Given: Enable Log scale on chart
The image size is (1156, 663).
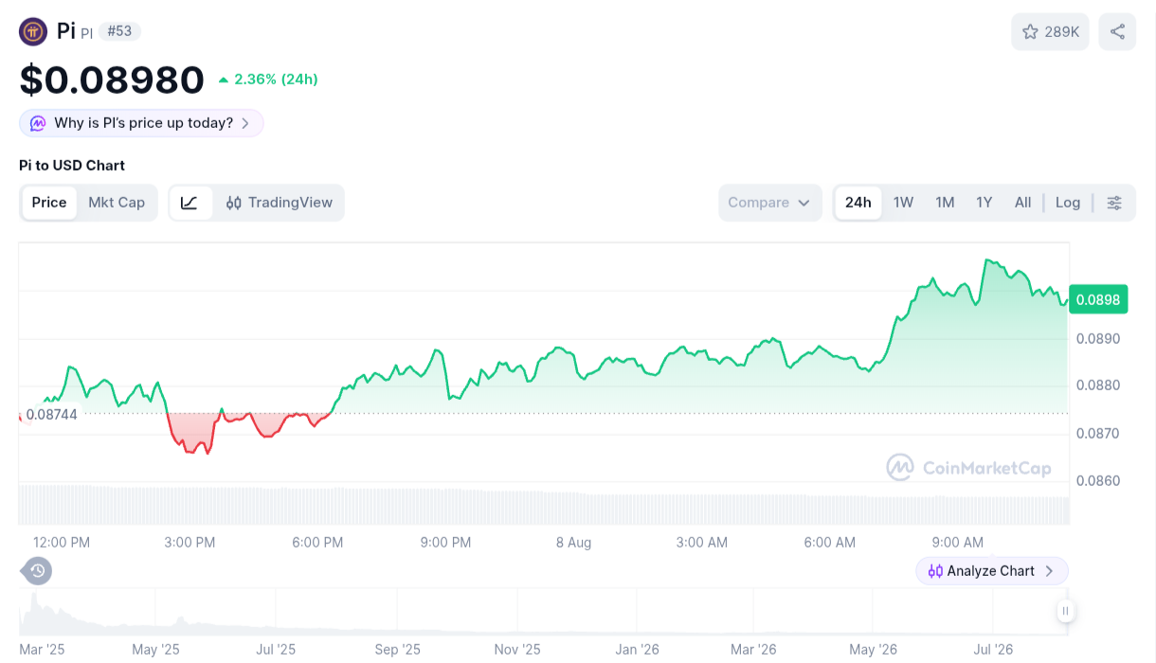Looking at the screenshot, I should point(1068,203).
